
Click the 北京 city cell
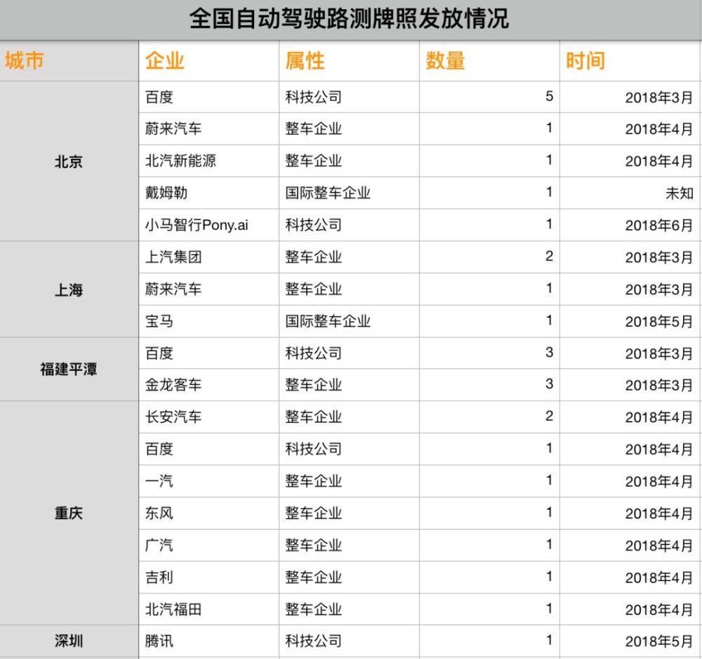(x=69, y=162)
